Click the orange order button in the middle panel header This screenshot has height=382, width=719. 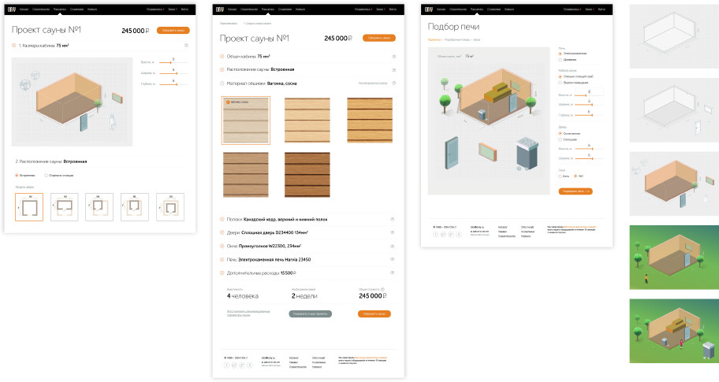click(x=378, y=38)
